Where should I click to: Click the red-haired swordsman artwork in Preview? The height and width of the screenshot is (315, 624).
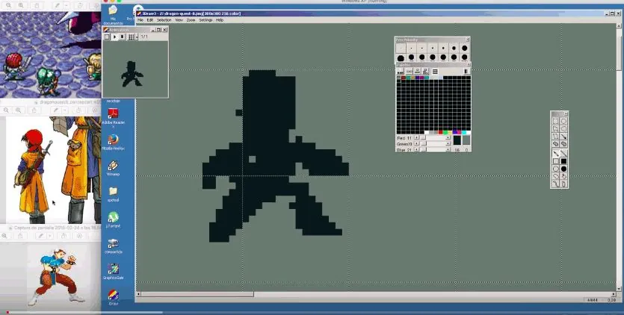pos(33,175)
